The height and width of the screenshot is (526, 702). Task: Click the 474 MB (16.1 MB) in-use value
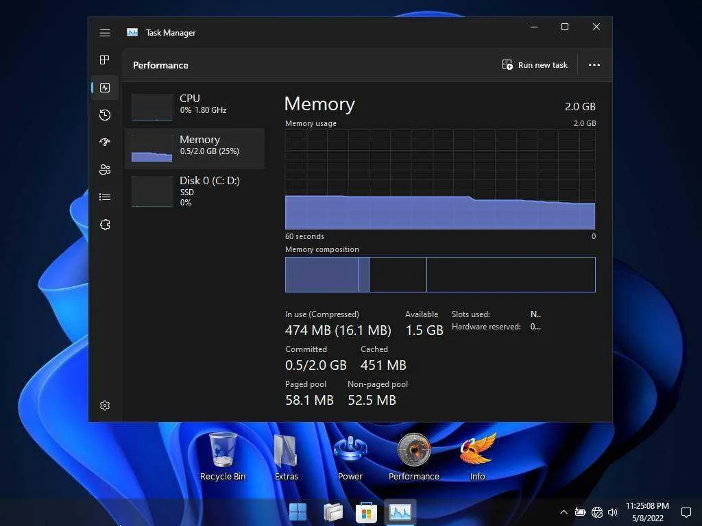coord(338,331)
